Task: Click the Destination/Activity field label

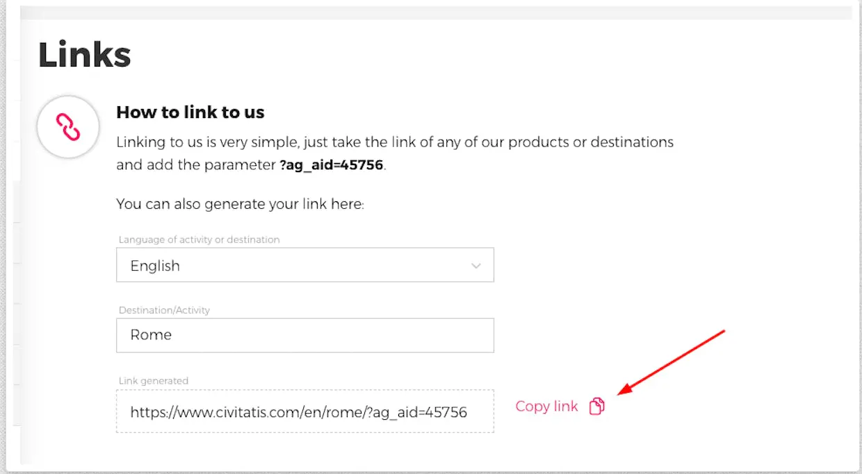Action: point(164,310)
